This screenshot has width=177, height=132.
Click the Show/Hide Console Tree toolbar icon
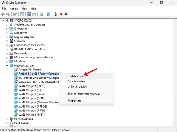[x=15, y=14]
